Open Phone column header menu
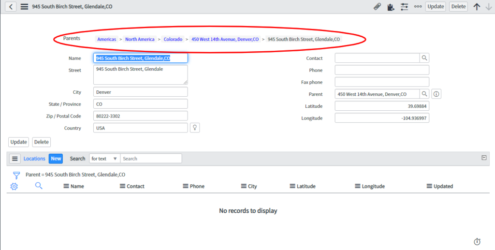The width and height of the screenshot is (495, 250). coord(186,186)
